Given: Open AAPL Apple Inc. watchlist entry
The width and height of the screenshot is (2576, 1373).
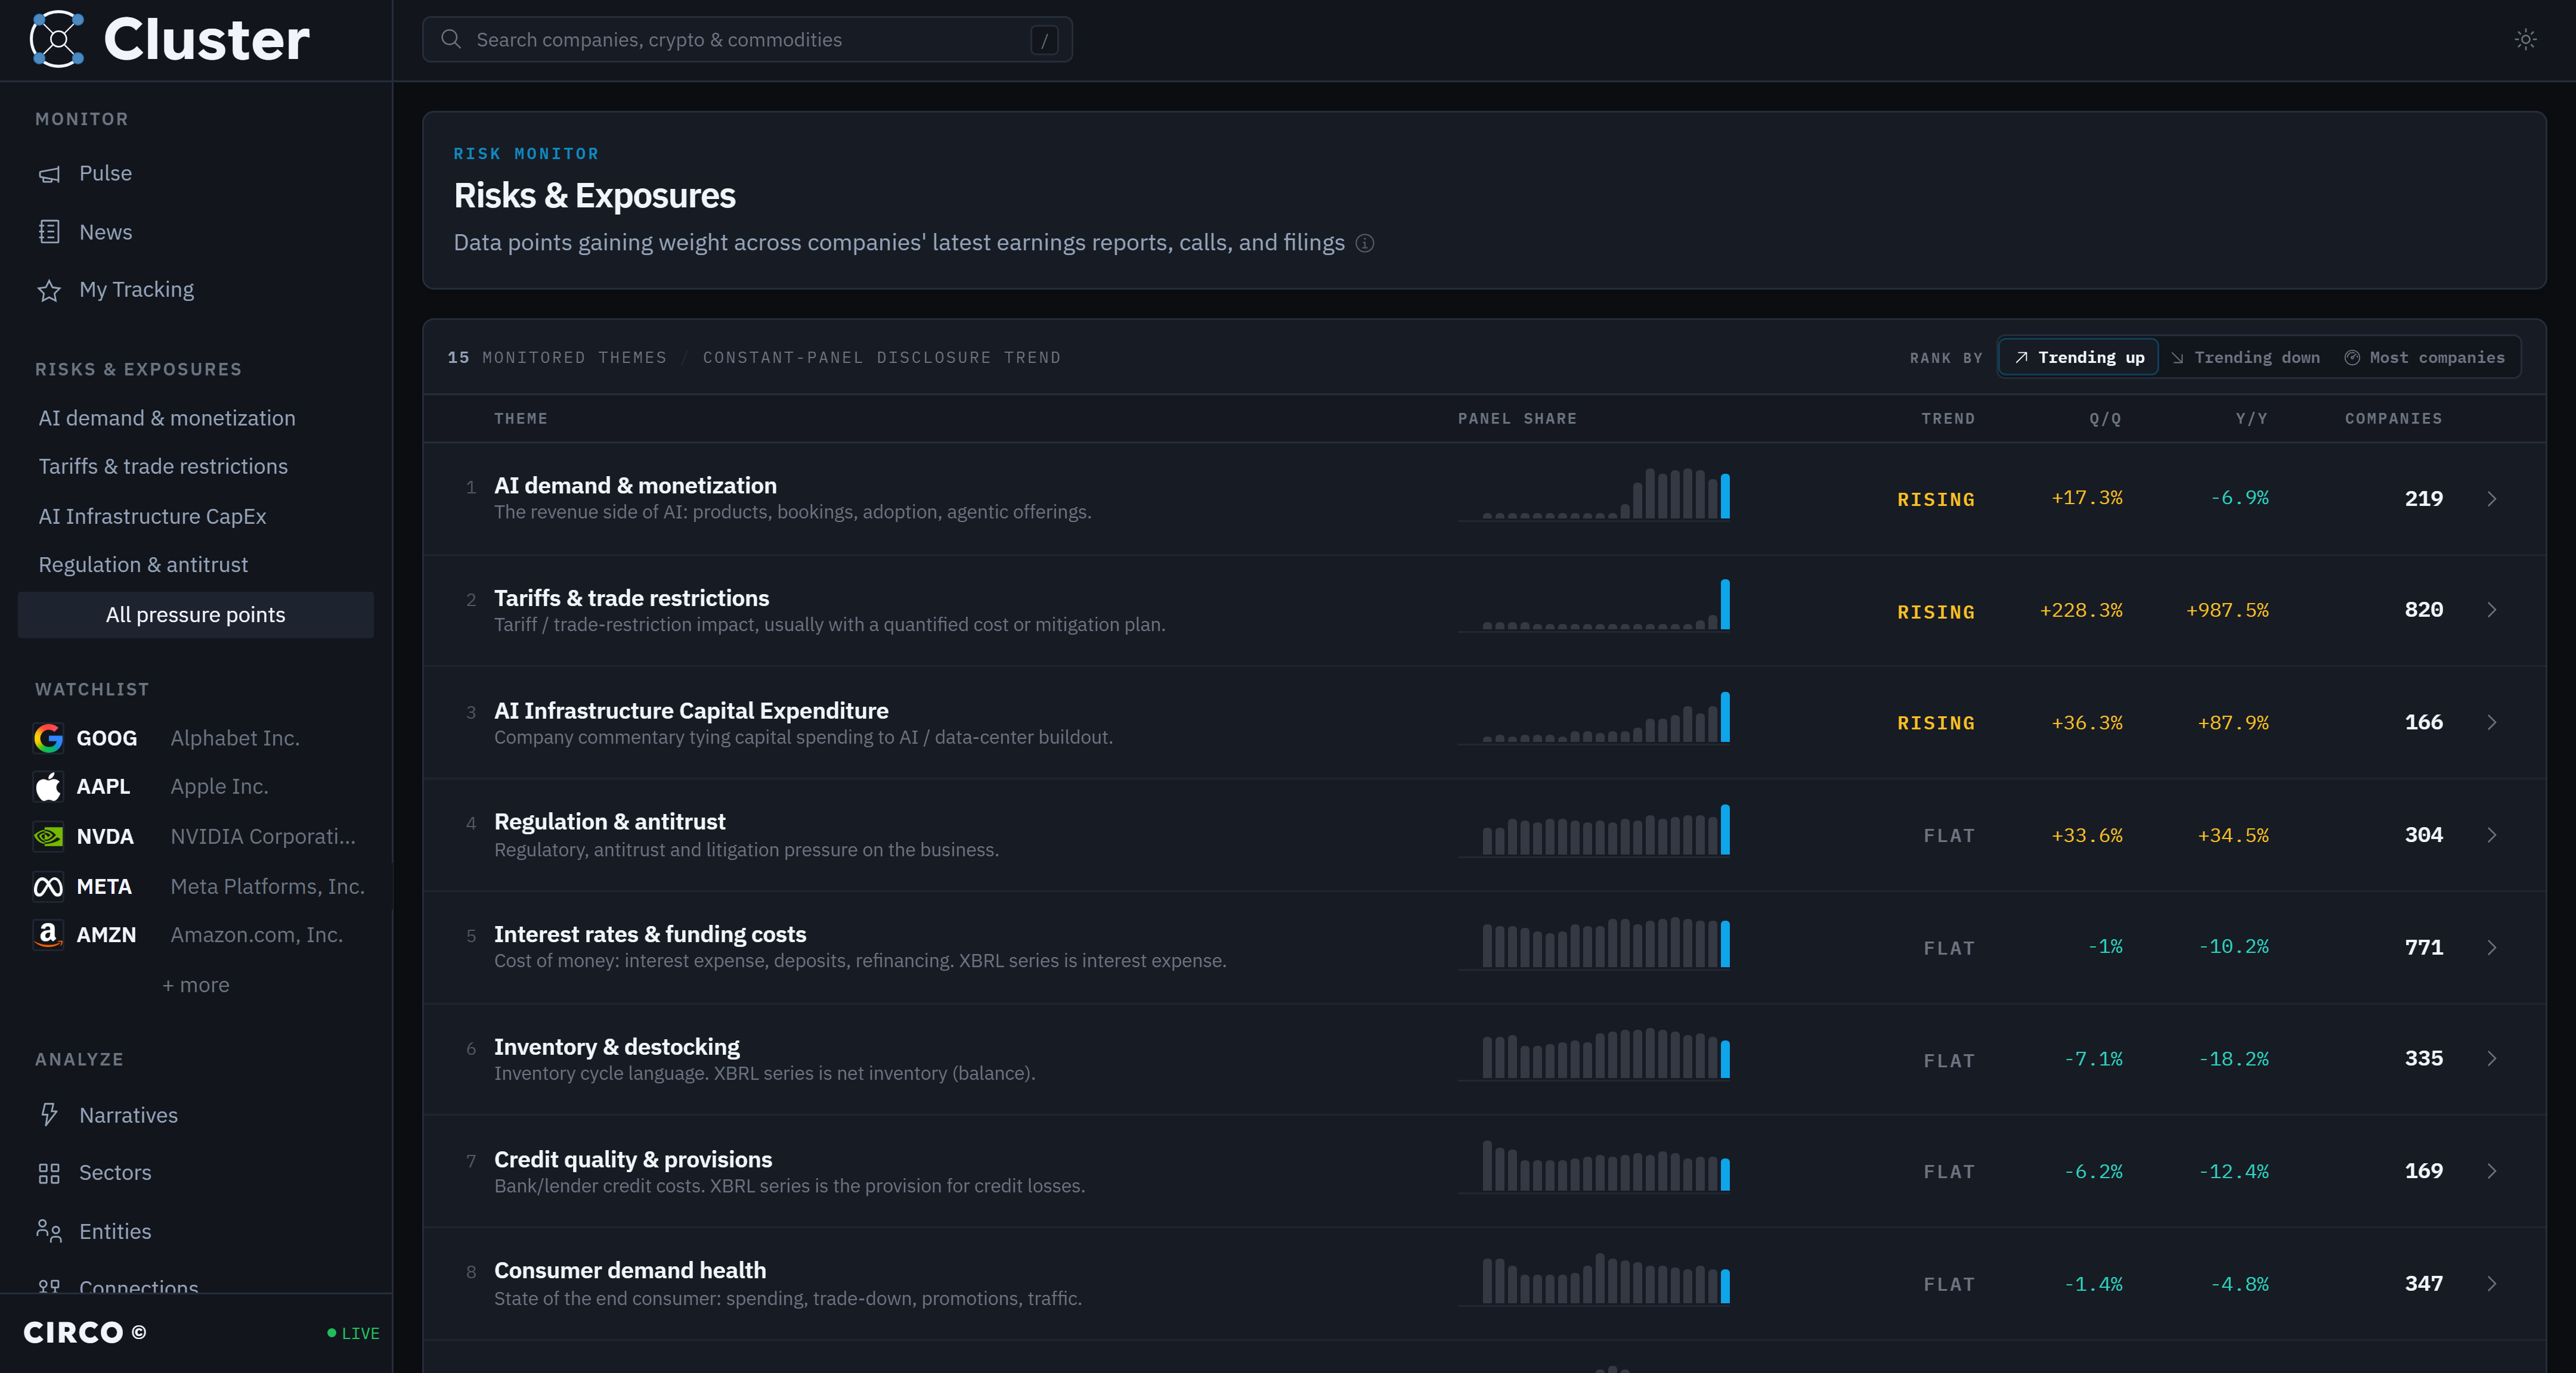Looking at the screenshot, I should 196,787.
